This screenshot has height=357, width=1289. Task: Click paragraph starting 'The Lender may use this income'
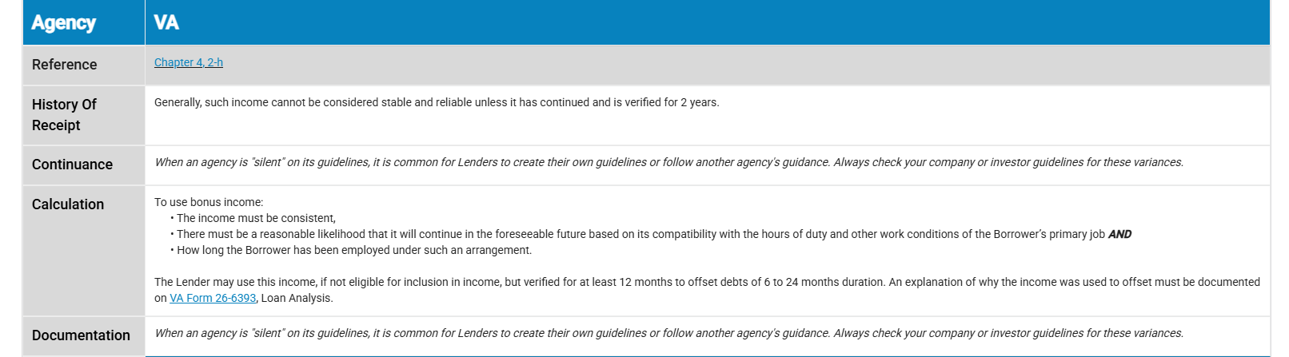pos(707,282)
